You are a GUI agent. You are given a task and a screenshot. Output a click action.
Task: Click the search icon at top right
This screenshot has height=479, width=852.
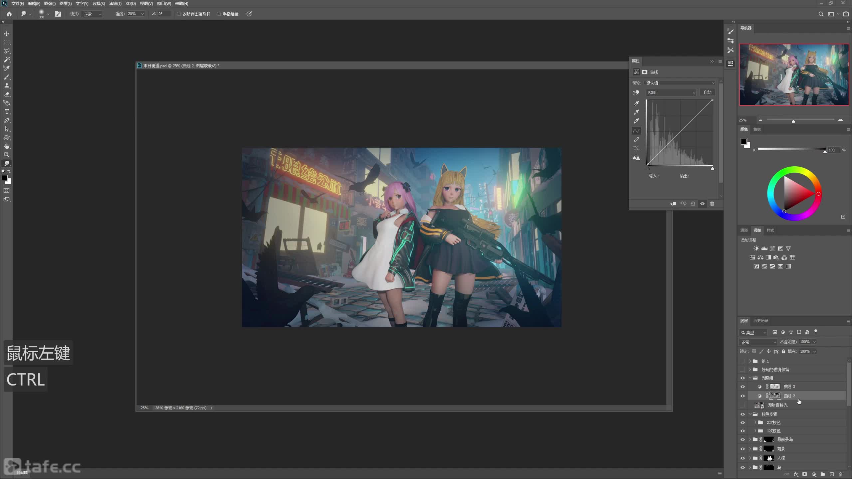pyautogui.click(x=821, y=14)
